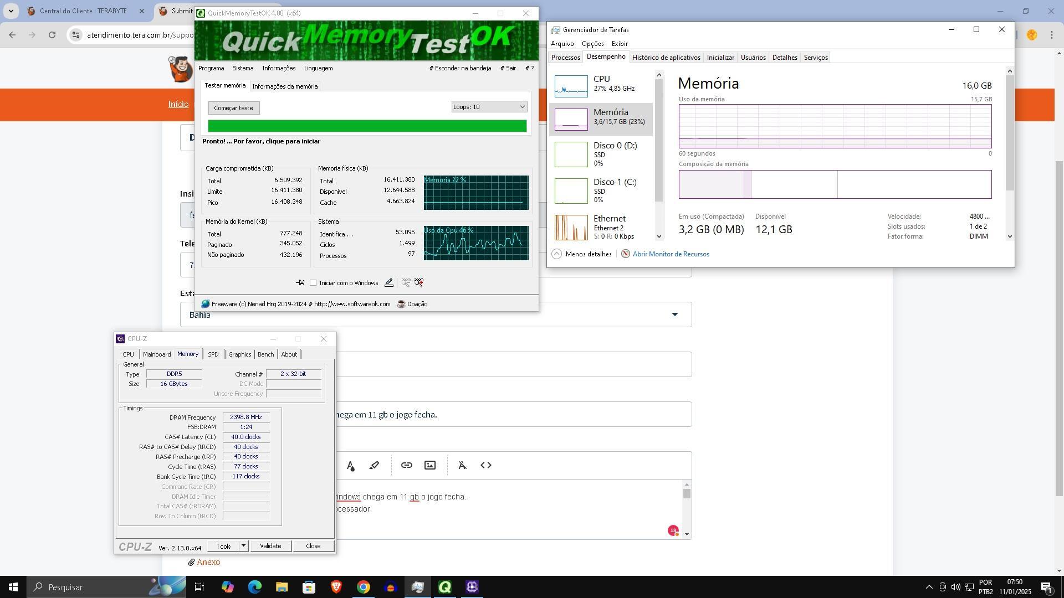Open the Bahia state dropdown
This screenshot has height=598, width=1064.
coord(436,315)
